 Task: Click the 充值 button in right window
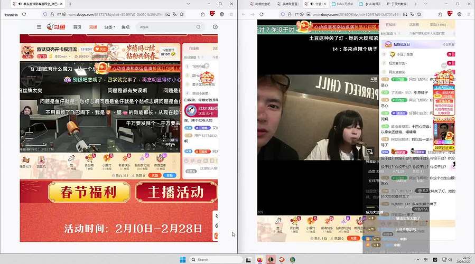point(353,238)
